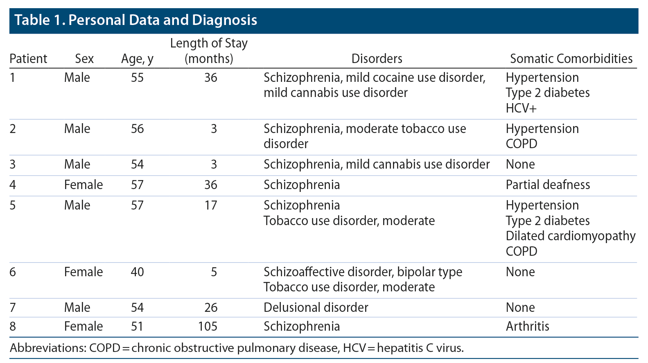
Task: Select the "Length of Stay (months)" header
Action: click(209, 51)
